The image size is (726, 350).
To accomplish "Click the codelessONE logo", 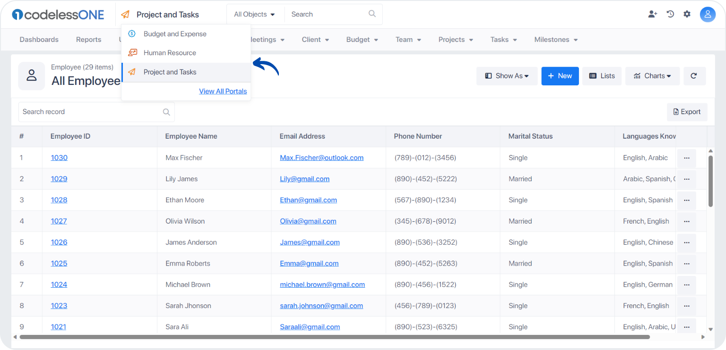I will pyautogui.click(x=58, y=15).
